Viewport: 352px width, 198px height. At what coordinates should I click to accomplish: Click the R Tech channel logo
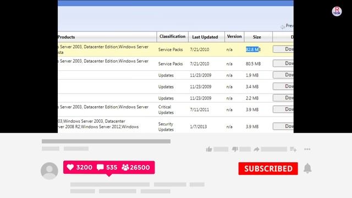coord(337,11)
